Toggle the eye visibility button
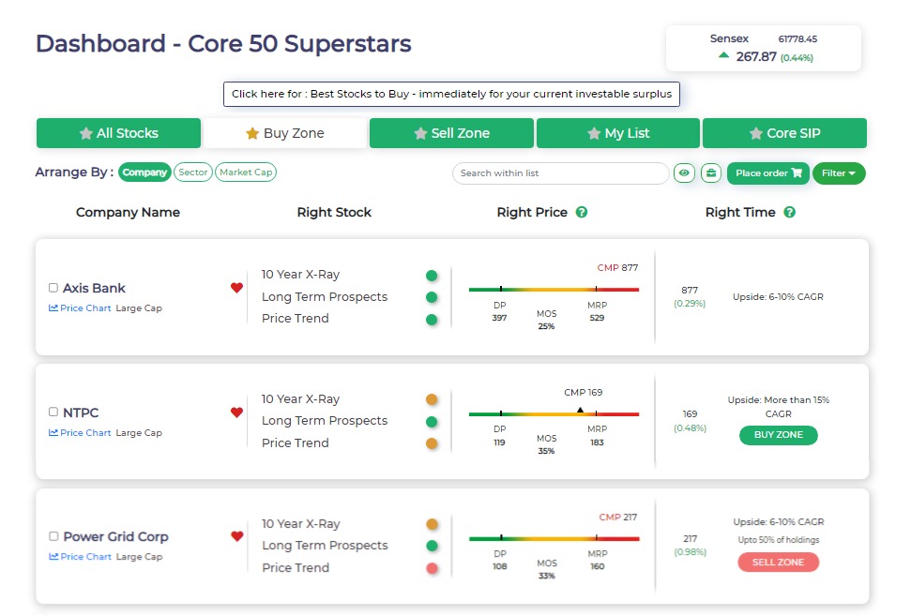Screen dimensions: 911x615 pyautogui.click(x=685, y=173)
